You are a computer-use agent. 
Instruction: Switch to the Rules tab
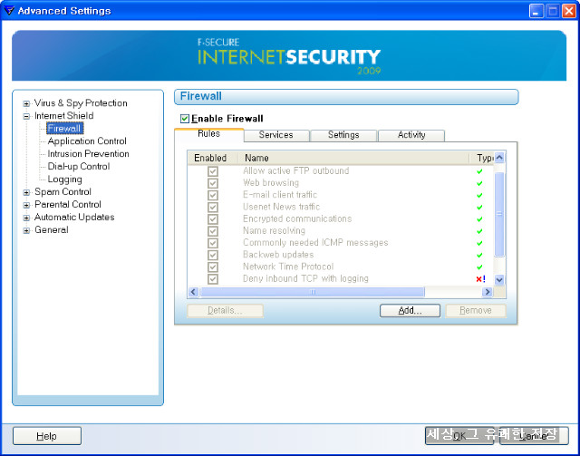coord(209,134)
